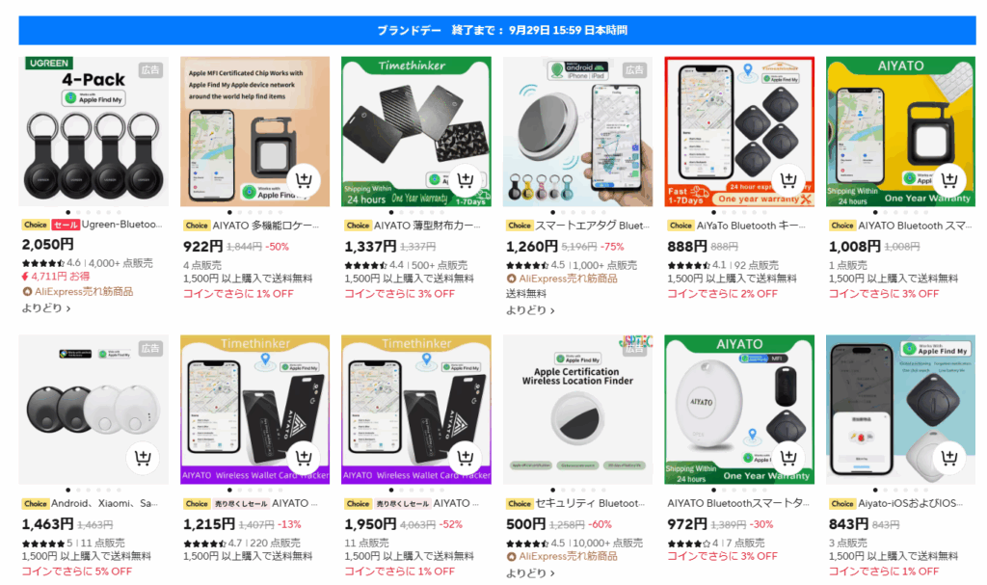Add the 888円 AiYaTo Bluetooth key item to cart
Screen dimensions: 987x585
coord(788,180)
